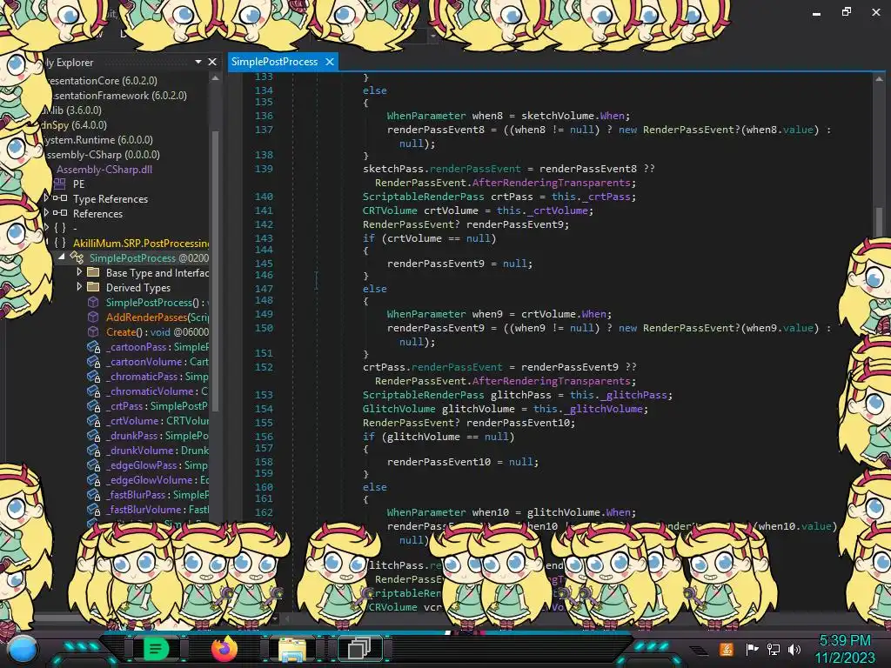
Task: Follow the AfterRenderingTransparents link on line 139
Action: [551, 183]
